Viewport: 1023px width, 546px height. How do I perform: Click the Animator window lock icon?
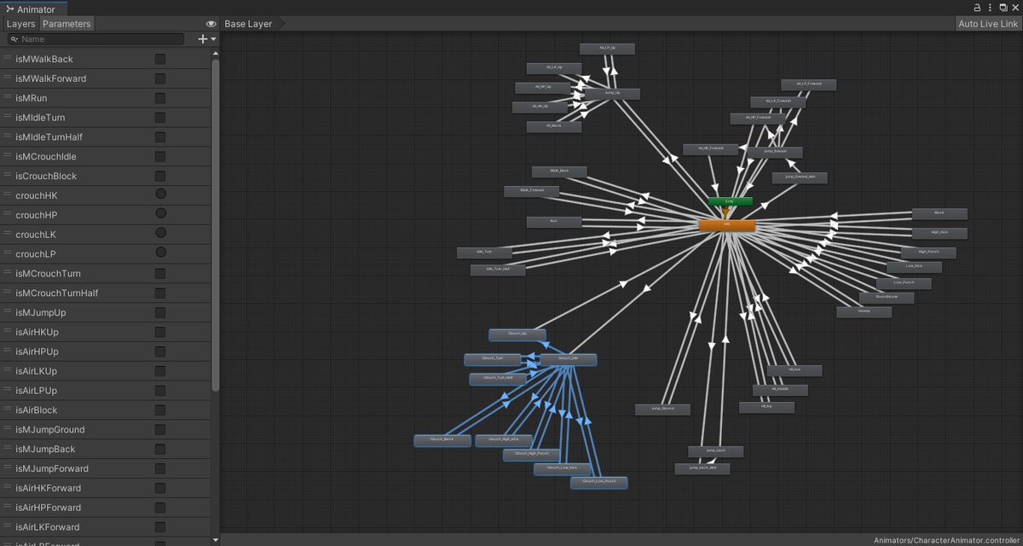[x=978, y=8]
